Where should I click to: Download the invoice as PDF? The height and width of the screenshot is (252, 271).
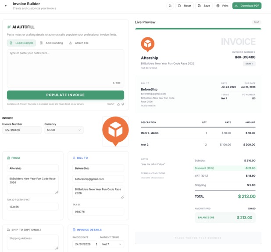247,6
